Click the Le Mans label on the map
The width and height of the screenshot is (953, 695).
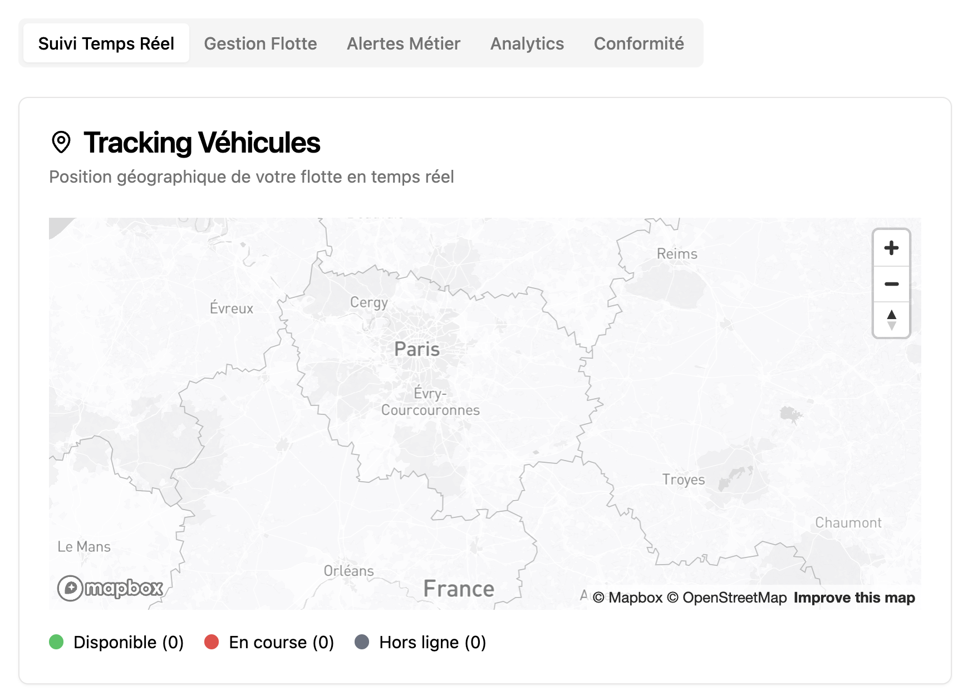84,547
